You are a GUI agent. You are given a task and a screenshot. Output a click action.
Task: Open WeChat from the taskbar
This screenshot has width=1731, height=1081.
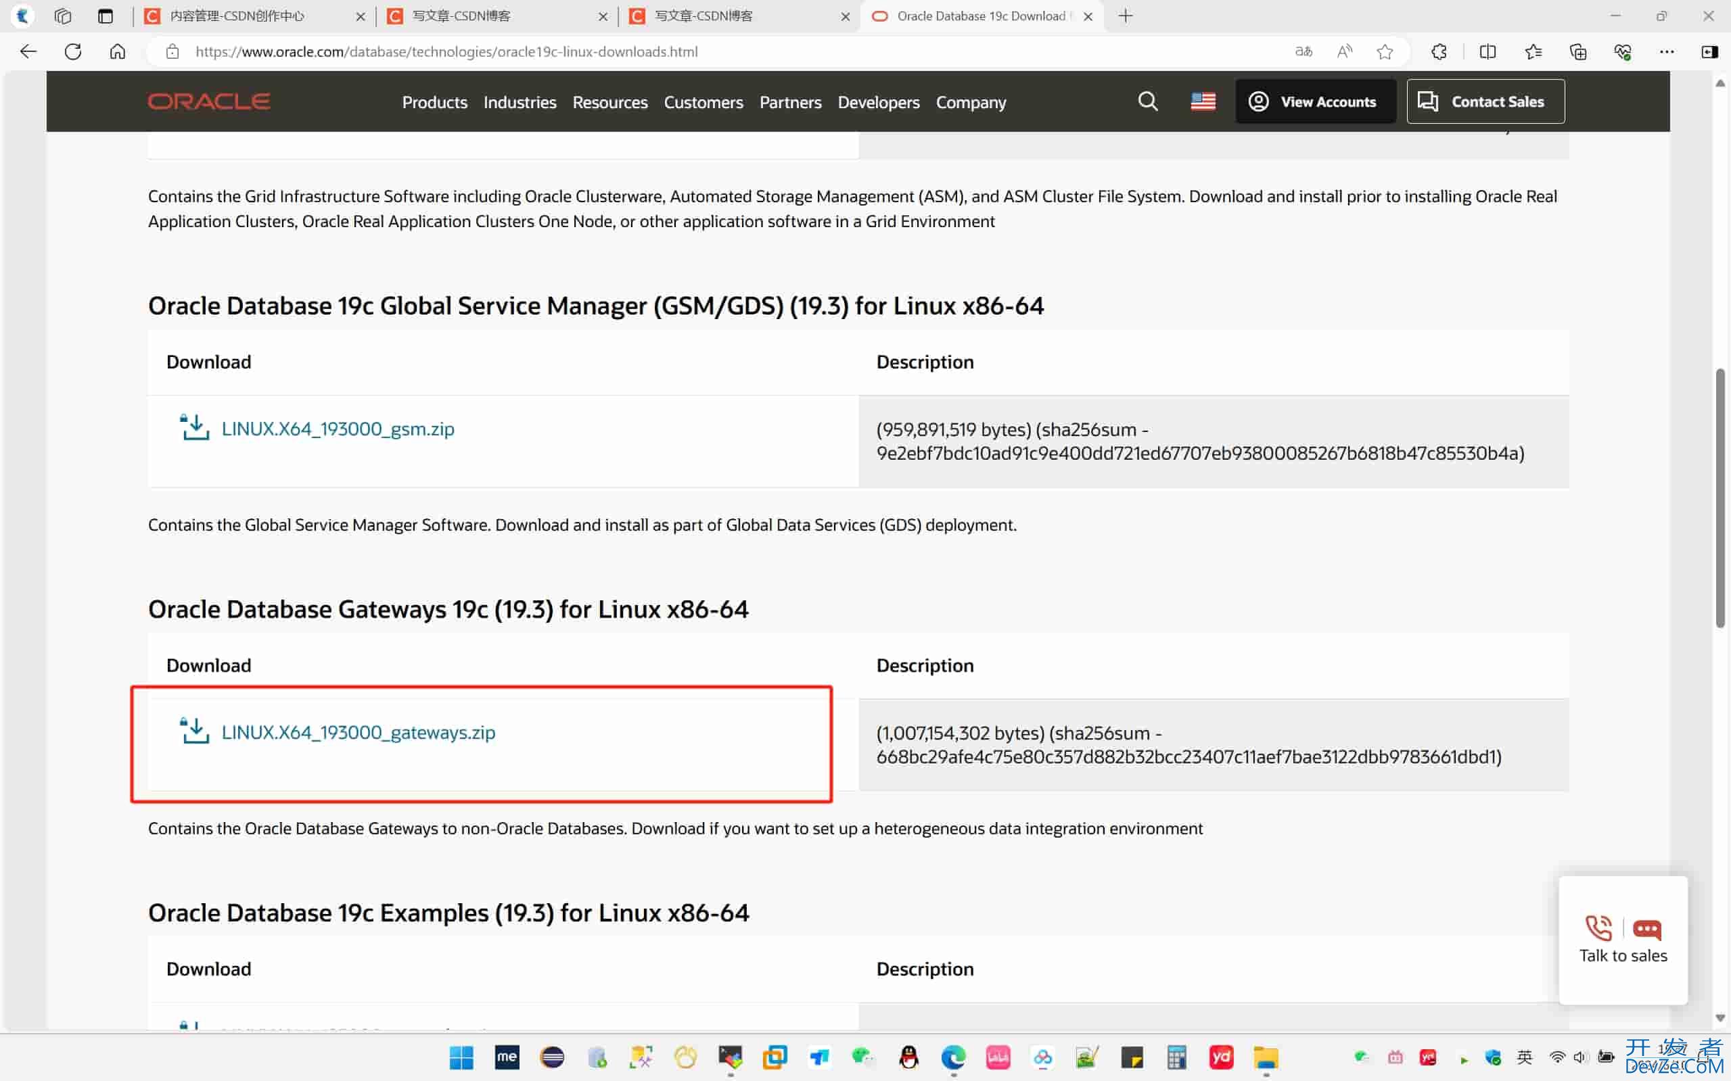point(863,1057)
